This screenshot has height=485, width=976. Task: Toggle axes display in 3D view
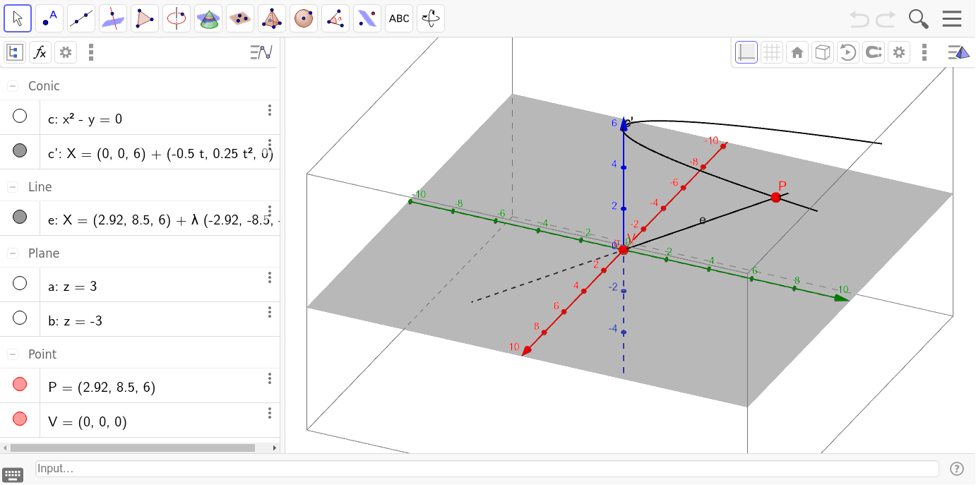(x=746, y=52)
